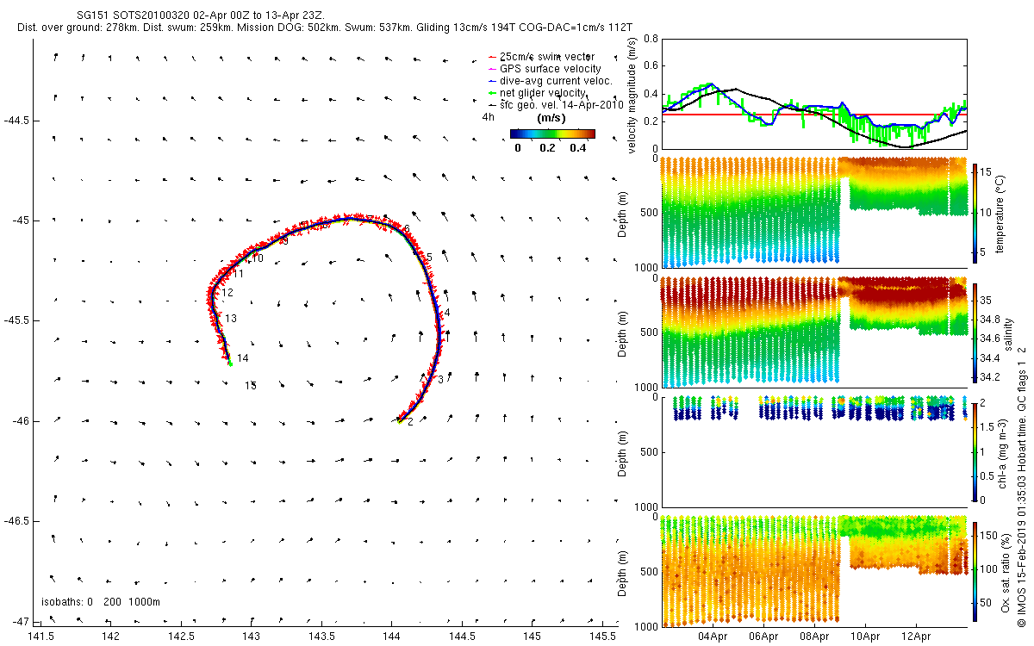Click the -44.5 latitude tick label
This screenshot has height=646, width=1034.
[x=16, y=120]
